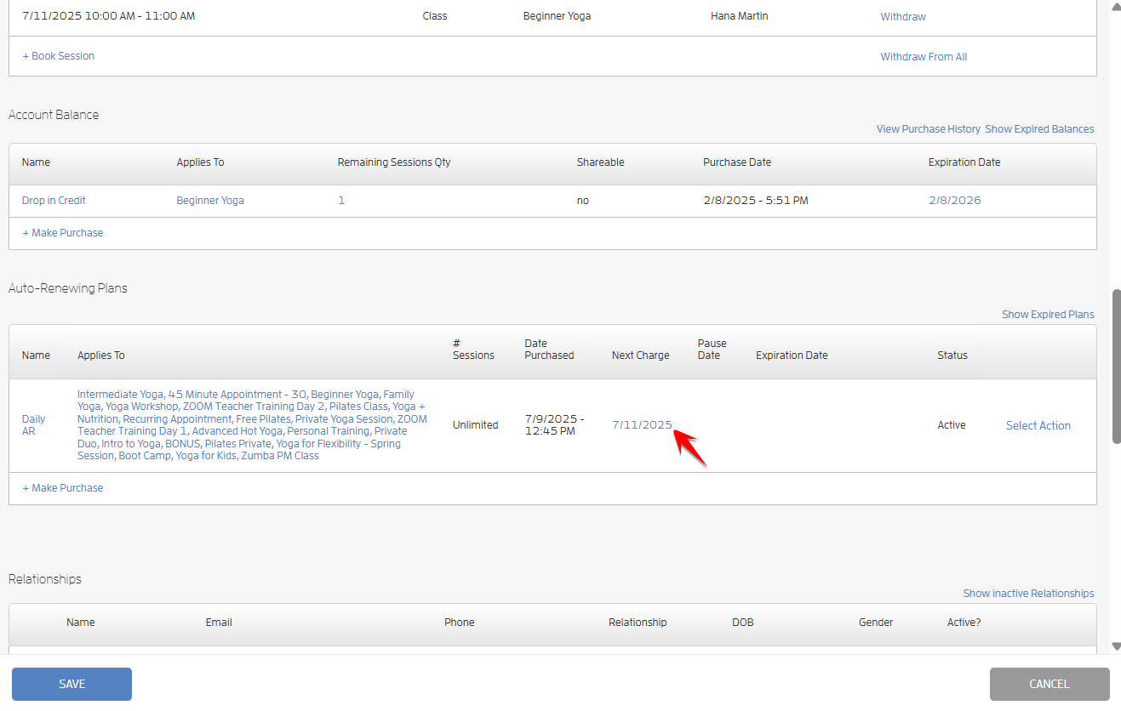Show inactive Relationships link
Viewport: 1121px width, 711px height.
(x=1028, y=594)
